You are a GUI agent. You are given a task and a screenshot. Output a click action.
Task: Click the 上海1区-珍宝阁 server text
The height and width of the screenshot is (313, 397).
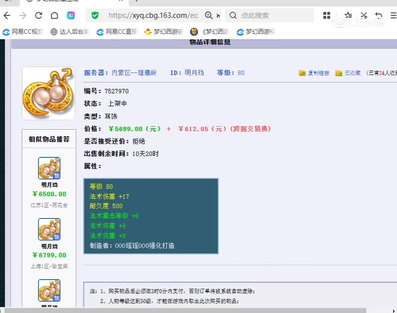[x=49, y=266]
